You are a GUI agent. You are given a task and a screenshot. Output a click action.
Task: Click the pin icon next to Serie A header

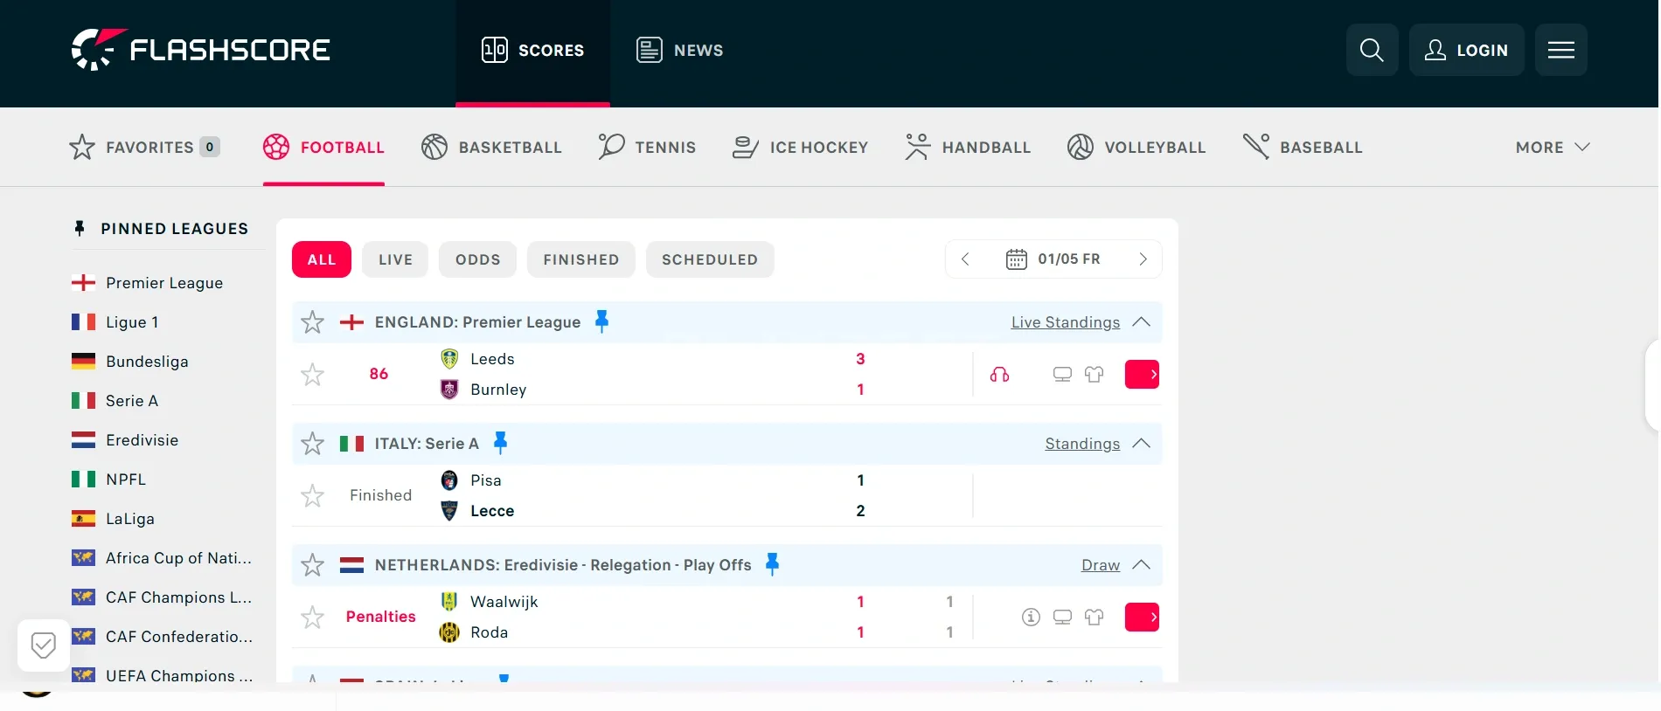(500, 443)
